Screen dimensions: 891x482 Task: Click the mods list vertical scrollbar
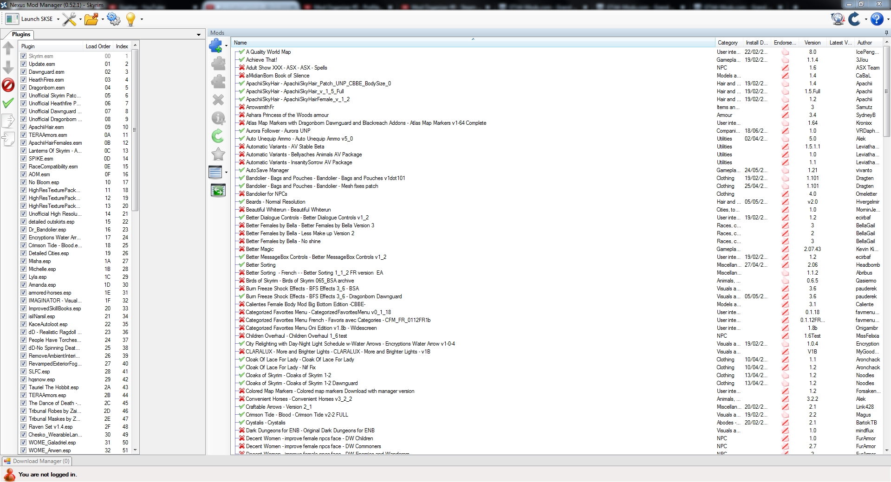[x=886, y=91]
